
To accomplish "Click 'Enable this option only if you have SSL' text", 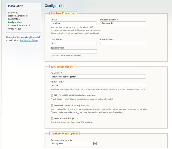I will click(x=72, y=122).
